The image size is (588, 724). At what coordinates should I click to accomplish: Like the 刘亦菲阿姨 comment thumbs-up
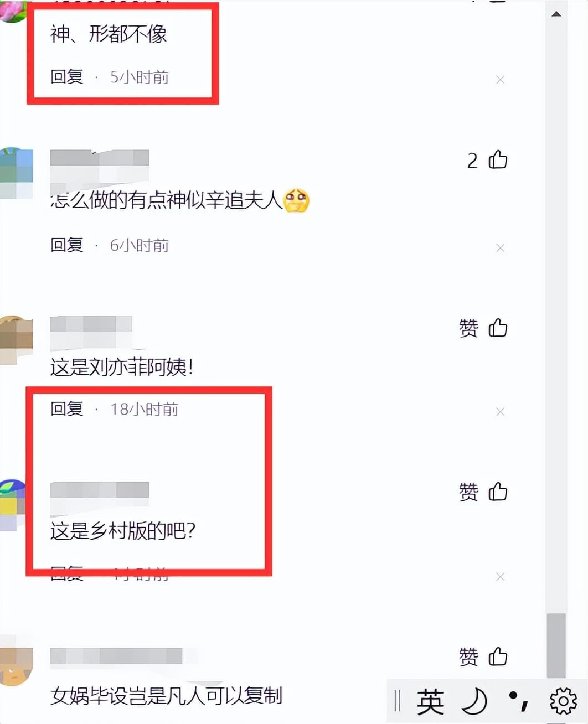[x=498, y=328]
